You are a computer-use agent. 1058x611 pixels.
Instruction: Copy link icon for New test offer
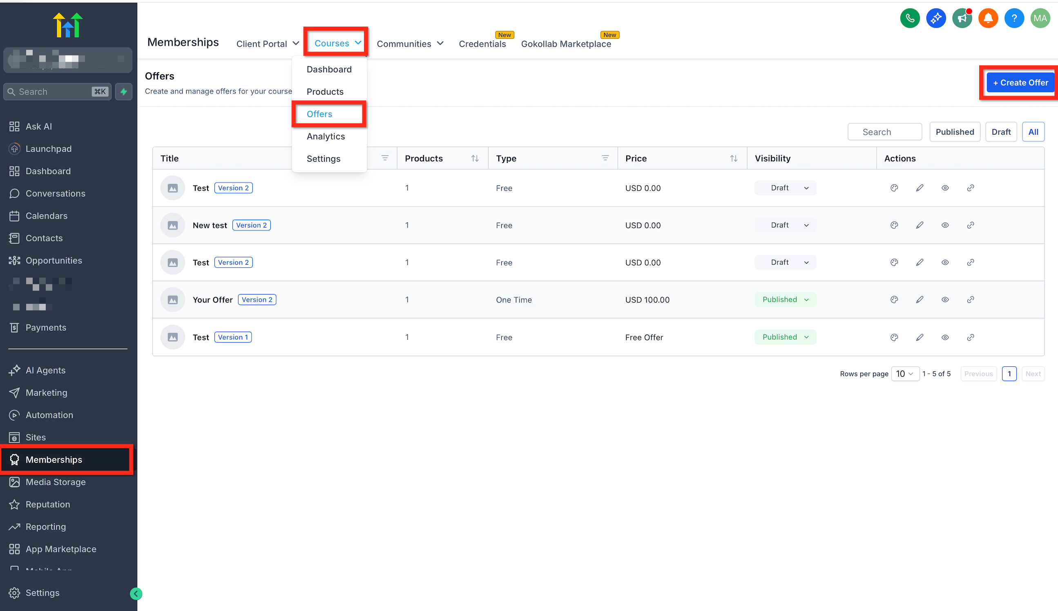point(970,225)
